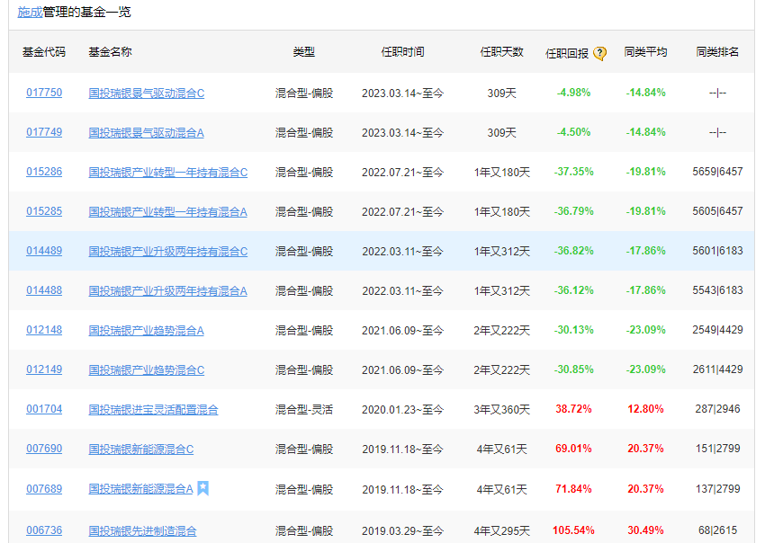Select the 38.72% return value
Viewport: 765px width, 543px height.
pos(574,409)
